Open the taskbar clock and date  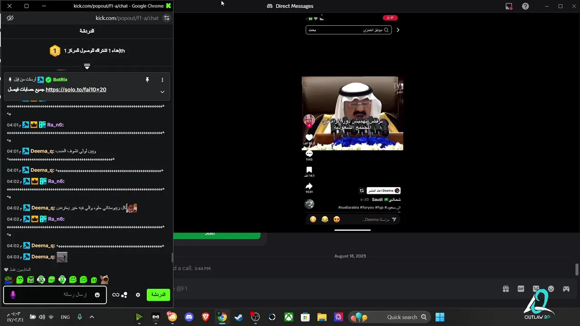pos(15,317)
